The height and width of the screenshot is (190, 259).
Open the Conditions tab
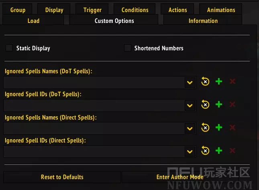tap(135, 10)
